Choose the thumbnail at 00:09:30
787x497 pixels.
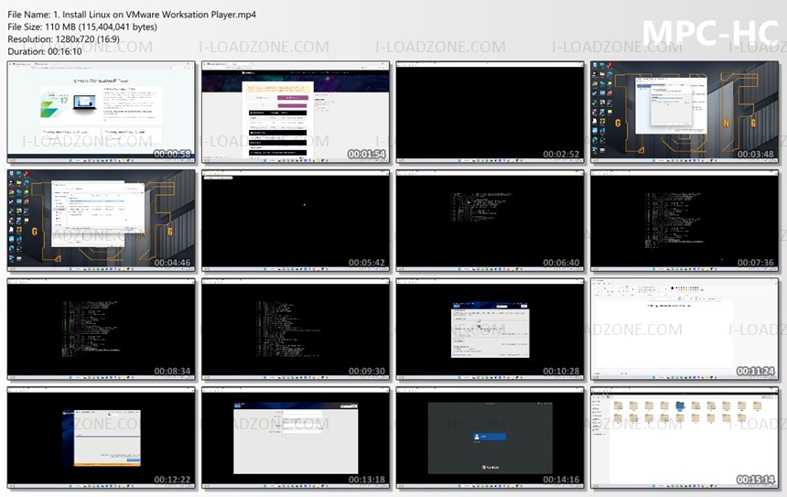pyautogui.click(x=296, y=330)
